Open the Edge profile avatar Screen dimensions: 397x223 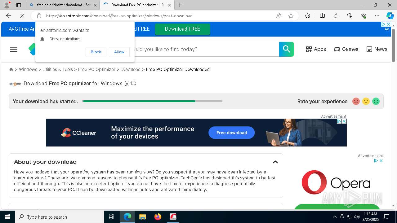point(7,5)
